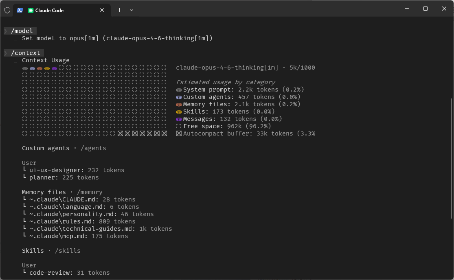454x280 pixels.
Task: Click the 'Custom agents · /agents' heading
Action: [x=64, y=149]
